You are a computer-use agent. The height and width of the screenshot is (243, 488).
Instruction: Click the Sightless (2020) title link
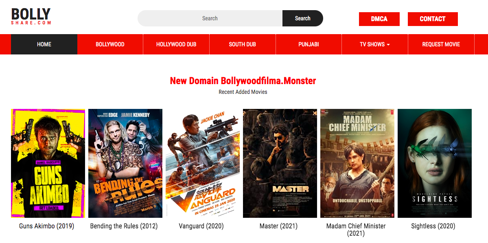[x=433, y=226]
